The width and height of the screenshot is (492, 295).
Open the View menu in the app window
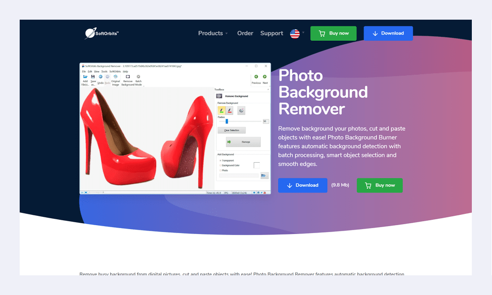96,71
